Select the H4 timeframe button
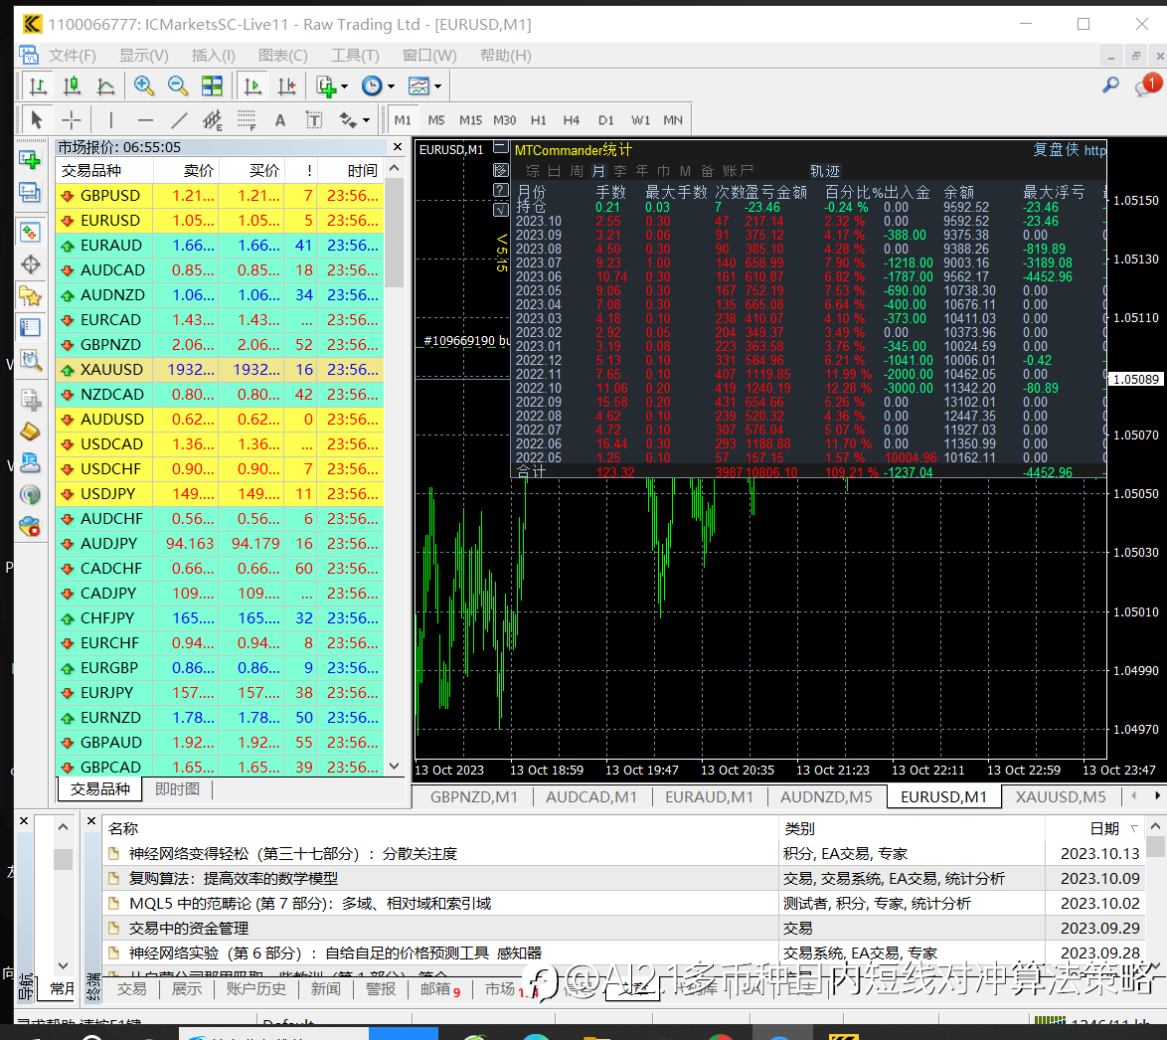This screenshot has height=1040, width=1167. tap(571, 120)
